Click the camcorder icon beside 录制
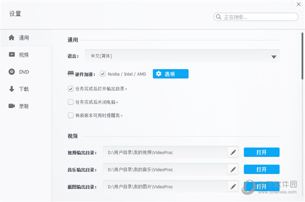Screen dimensions: 305x202 12,106
